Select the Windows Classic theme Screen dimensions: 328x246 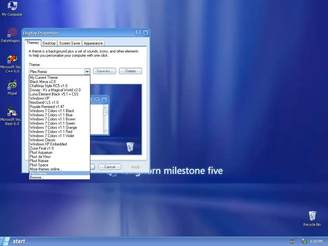(60, 140)
